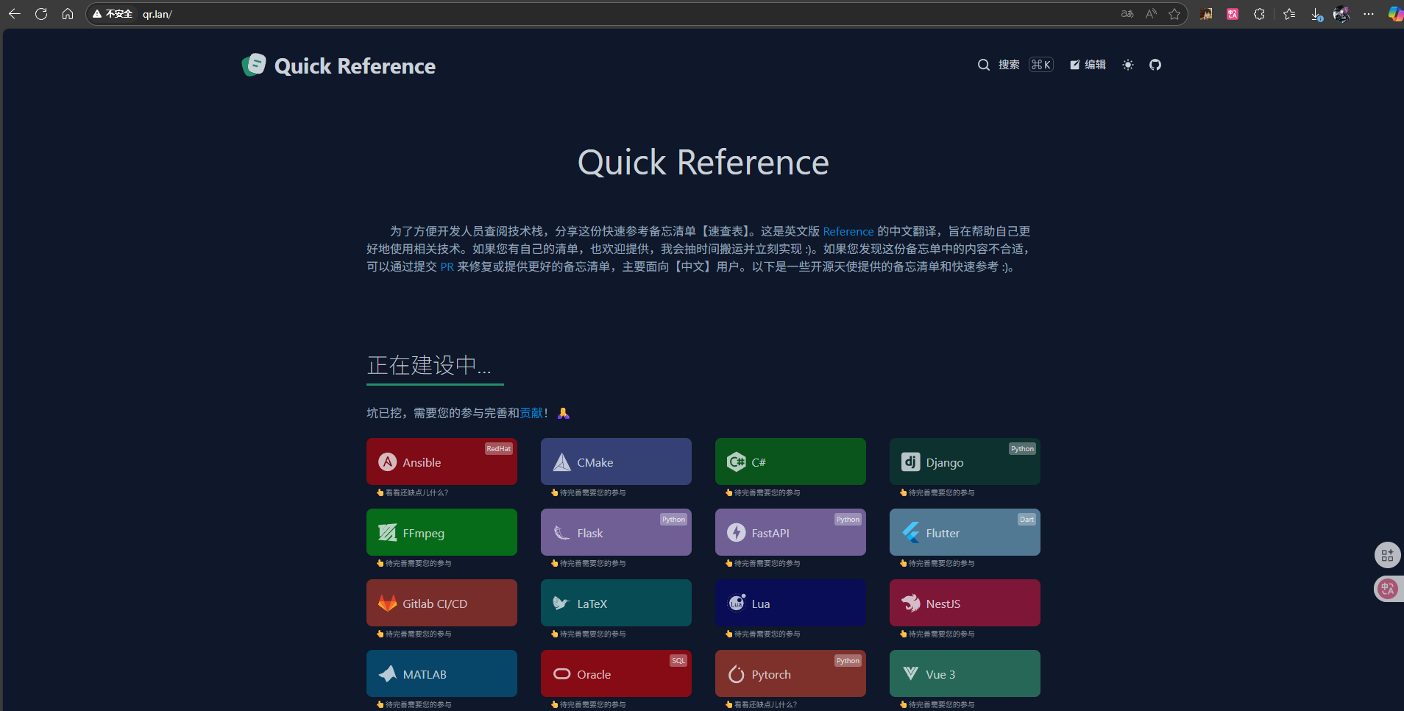Click the pink translate extension icon in the browser toolbar
Screen dimensions: 1404x711
pyautogui.click(x=1233, y=14)
